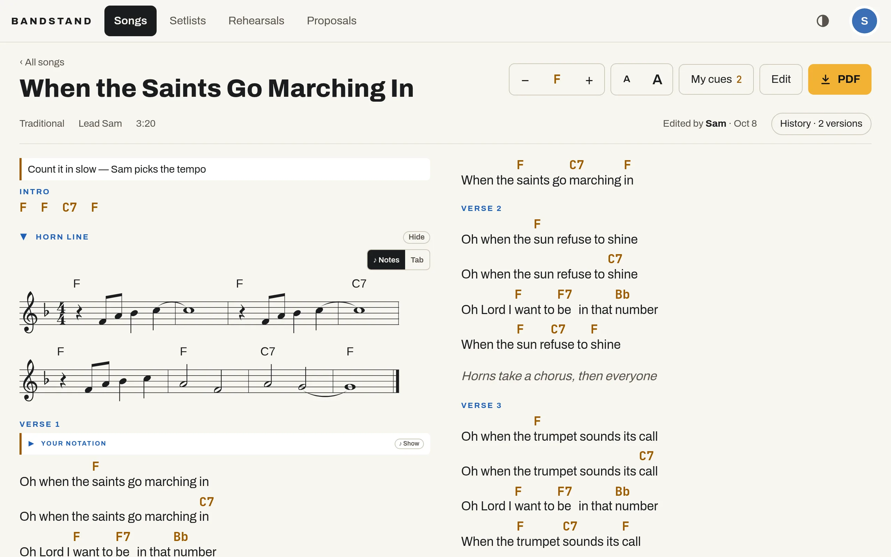The height and width of the screenshot is (557, 891).
Task: Open the Rehearsals tab
Action: (256, 21)
